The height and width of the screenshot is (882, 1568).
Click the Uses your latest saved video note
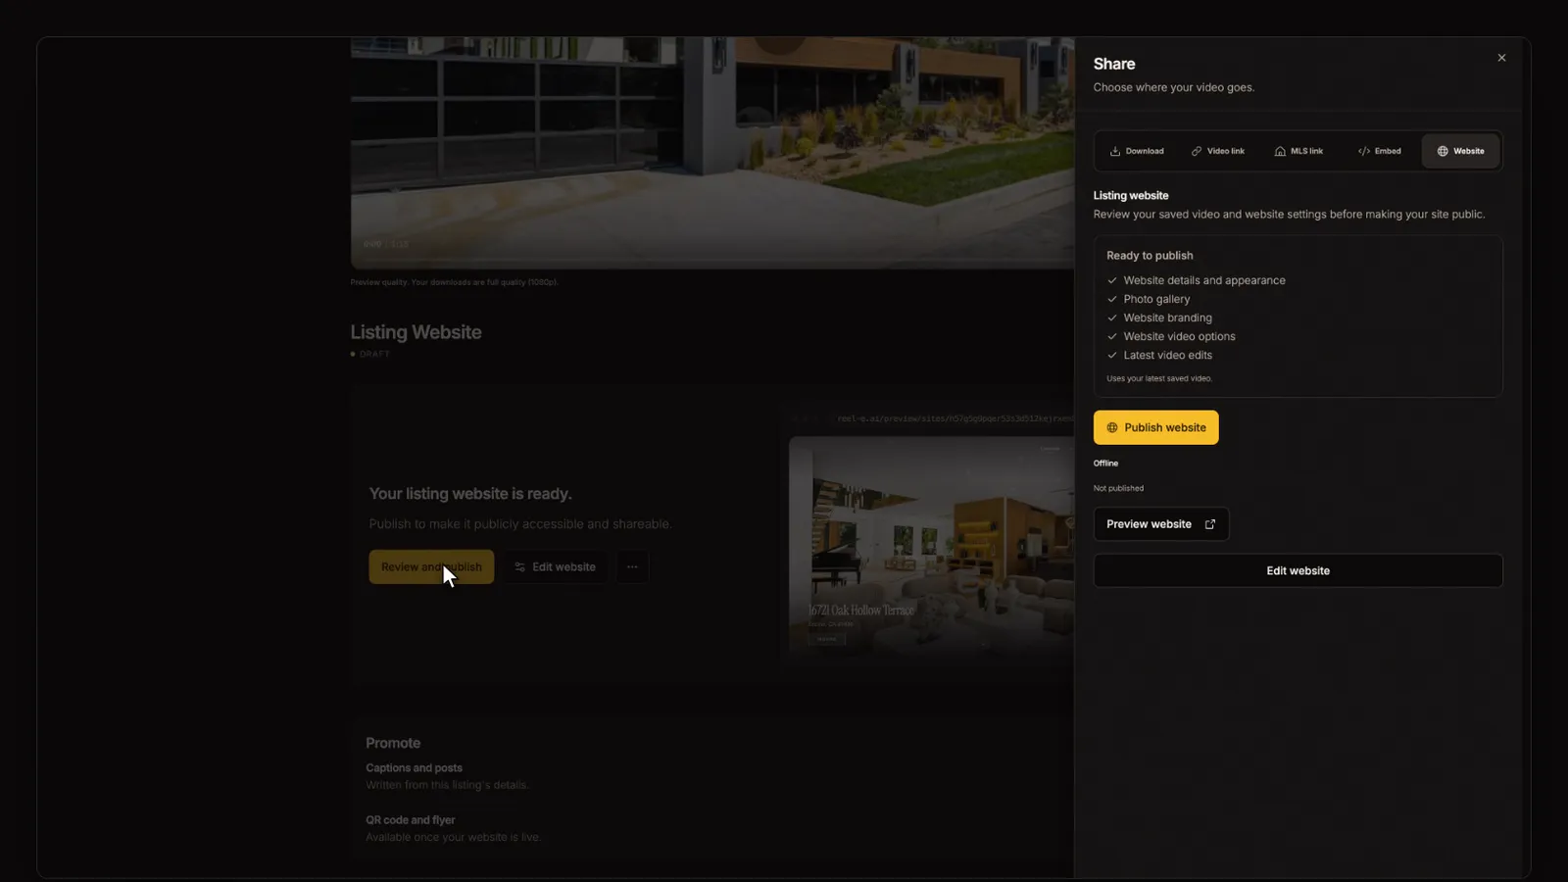point(1159,378)
